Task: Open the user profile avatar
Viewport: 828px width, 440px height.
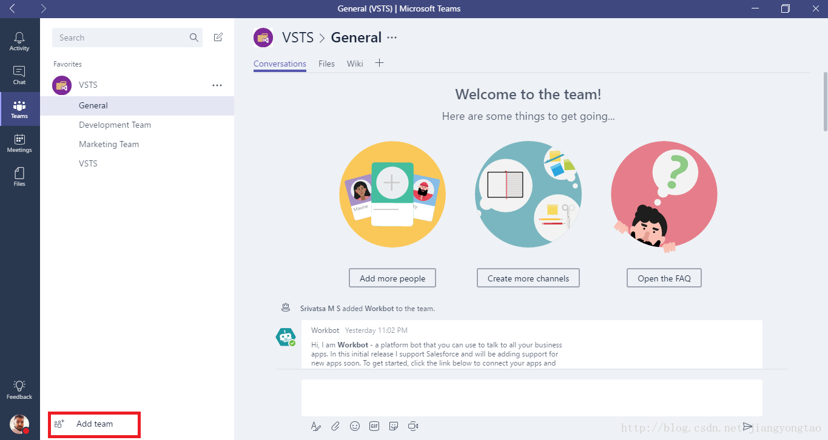Action: (x=19, y=424)
